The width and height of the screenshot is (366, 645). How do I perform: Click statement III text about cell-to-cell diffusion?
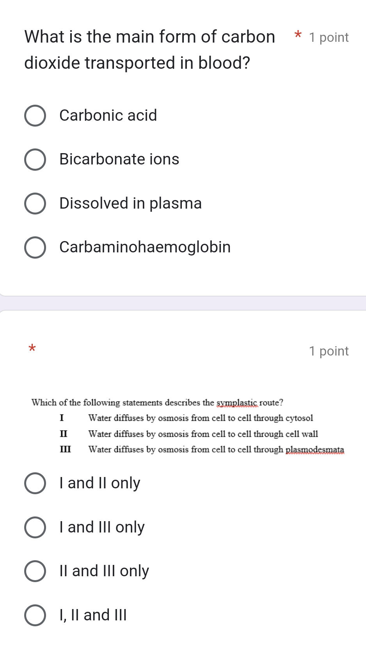click(x=187, y=450)
